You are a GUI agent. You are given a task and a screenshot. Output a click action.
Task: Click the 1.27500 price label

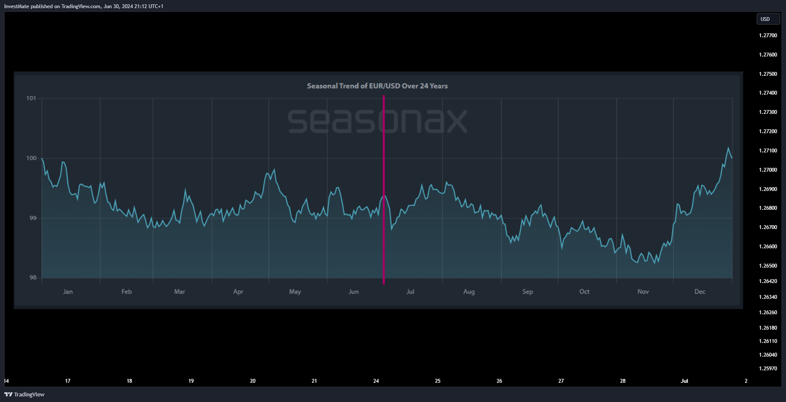pos(768,74)
